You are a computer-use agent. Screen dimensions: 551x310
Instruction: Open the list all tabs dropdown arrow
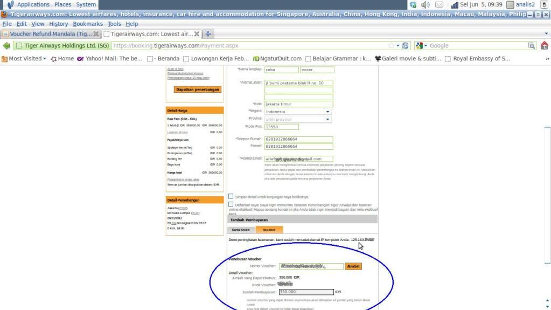pyautogui.click(x=546, y=34)
